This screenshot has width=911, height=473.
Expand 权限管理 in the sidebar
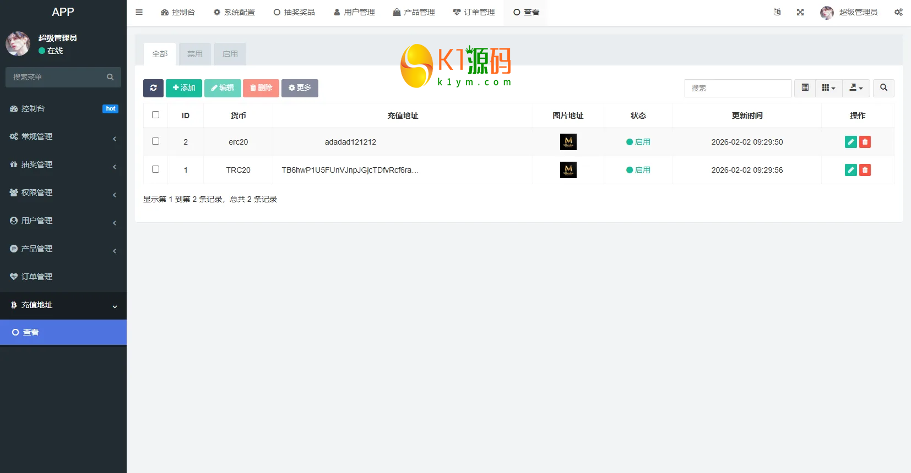click(x=63, y=193)
